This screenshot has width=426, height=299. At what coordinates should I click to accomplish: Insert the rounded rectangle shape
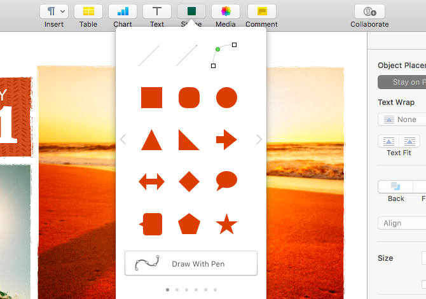(x=189, y=98)
